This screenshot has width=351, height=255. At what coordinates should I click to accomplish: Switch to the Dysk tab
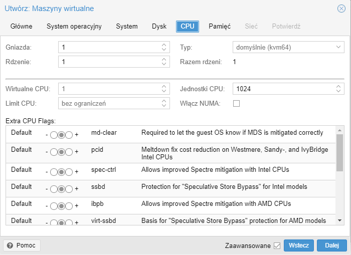tap(159, 26)
